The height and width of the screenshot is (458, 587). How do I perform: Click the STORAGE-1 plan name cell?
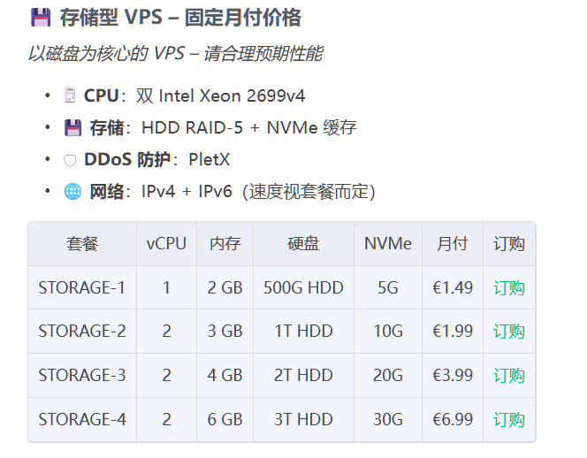(x=81, y=287)
